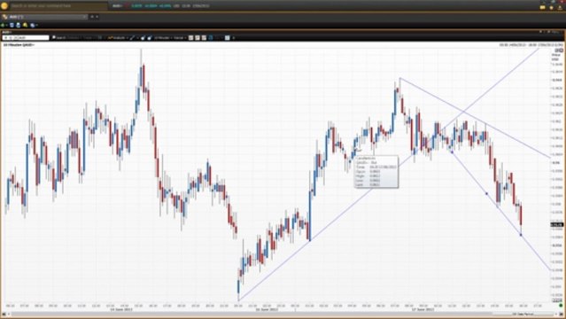Click the third layout icon after Candle
Viewport: 566px width, 319px height.
click(x=204, y=37)
